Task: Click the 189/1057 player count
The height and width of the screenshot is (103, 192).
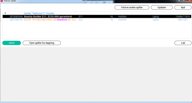Action: pyautogui.click(x=182, y=20)
